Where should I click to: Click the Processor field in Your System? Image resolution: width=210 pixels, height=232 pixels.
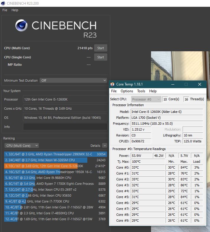65,99
